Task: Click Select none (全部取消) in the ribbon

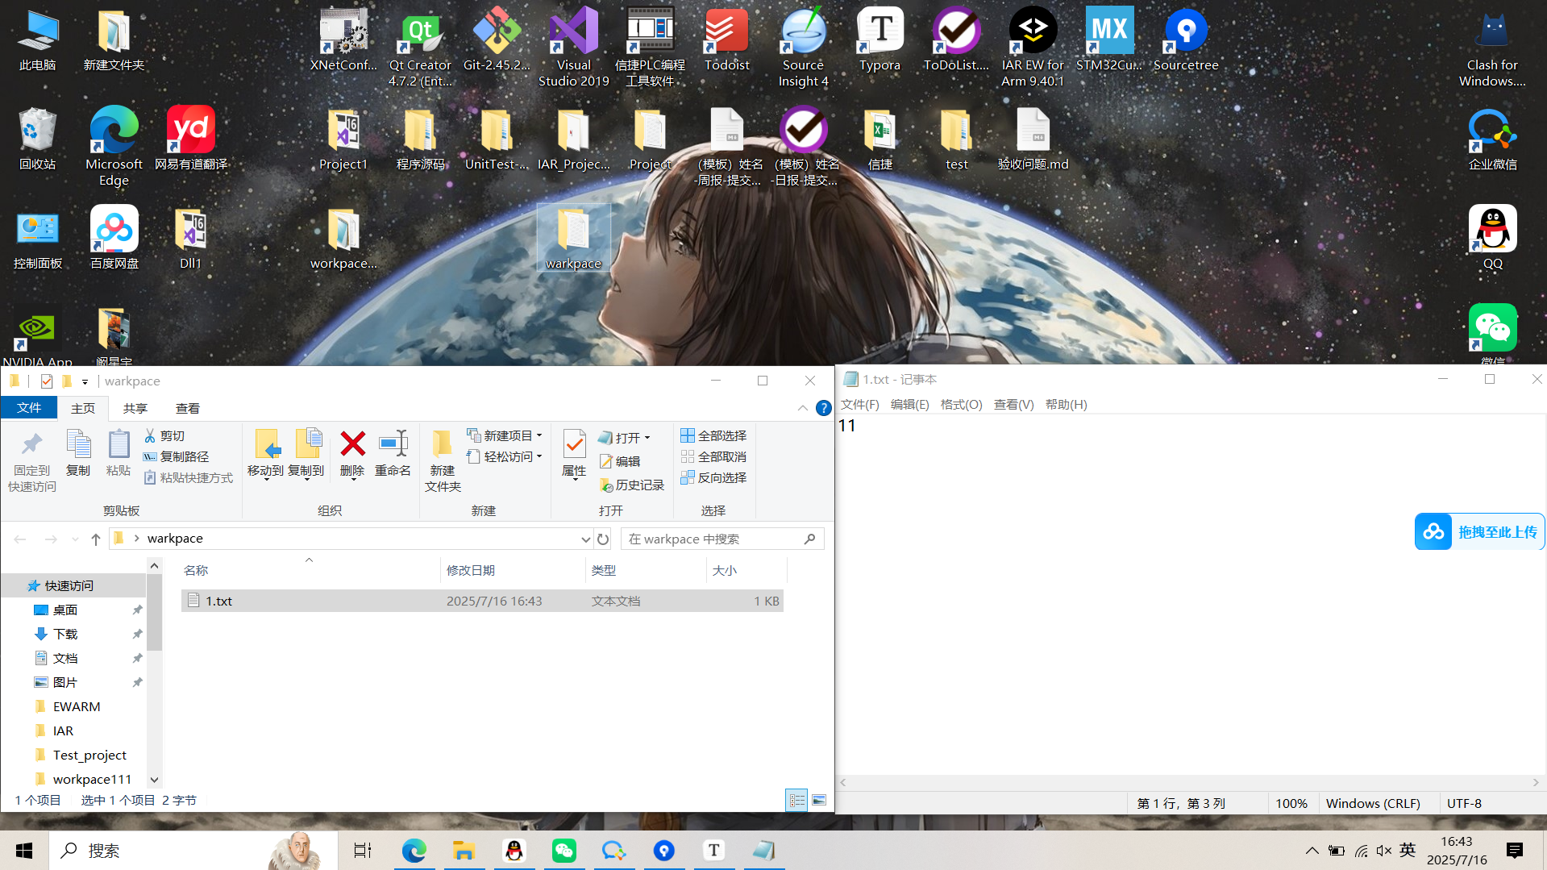Action: tap(713, 456)
